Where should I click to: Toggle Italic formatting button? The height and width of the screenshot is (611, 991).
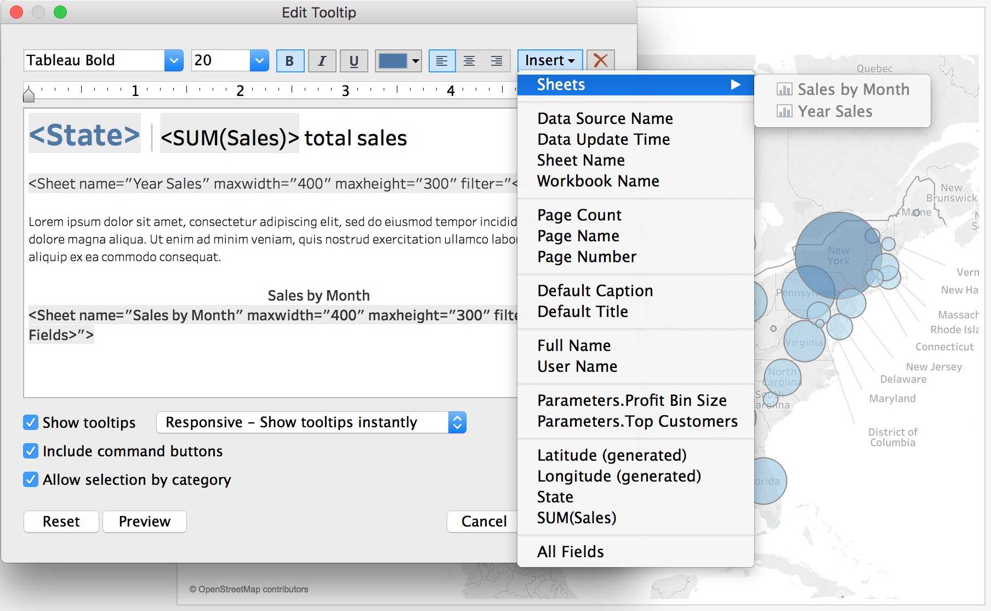point(322,60)
